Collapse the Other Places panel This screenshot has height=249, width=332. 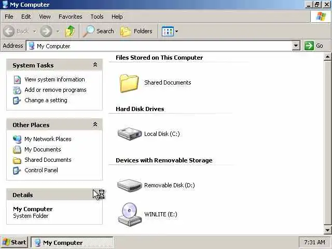pos(95,125)
